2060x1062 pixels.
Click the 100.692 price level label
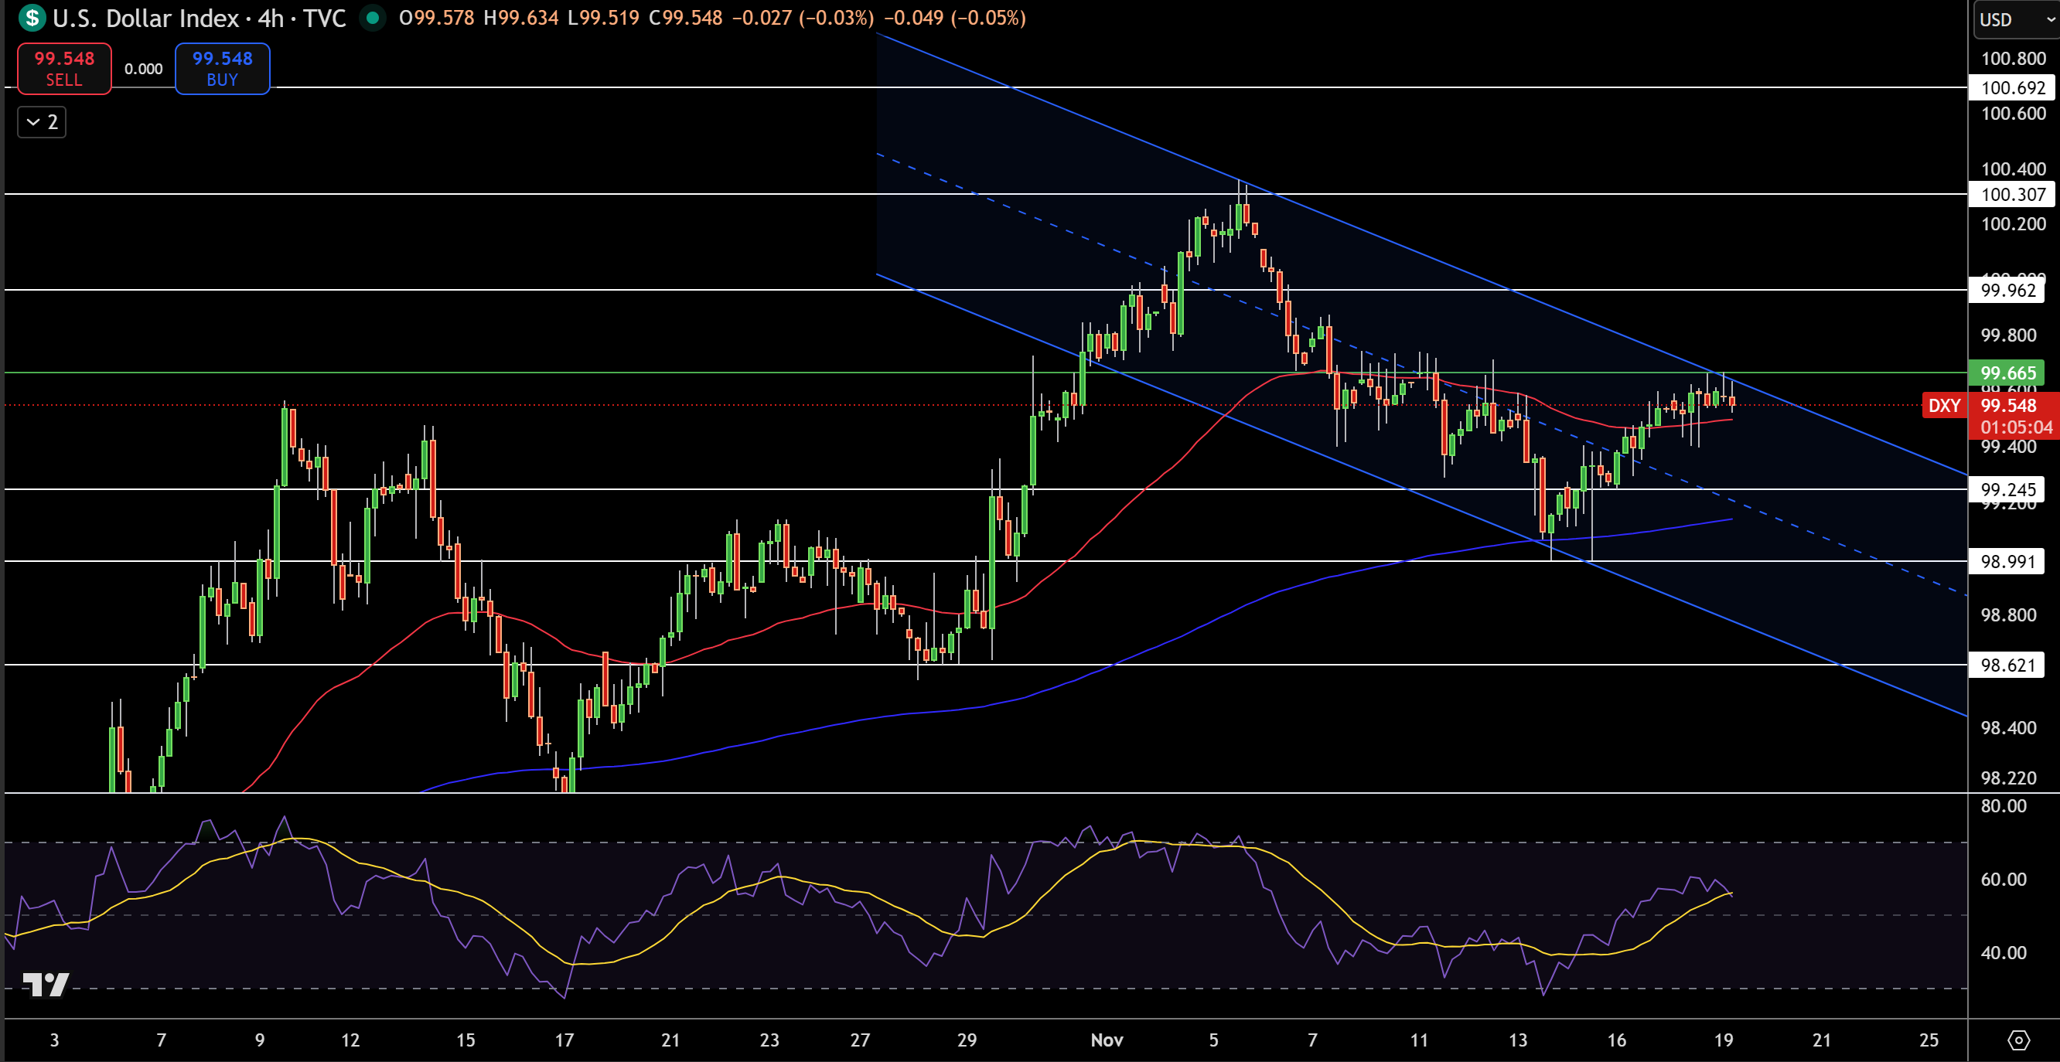(2013, 88)
